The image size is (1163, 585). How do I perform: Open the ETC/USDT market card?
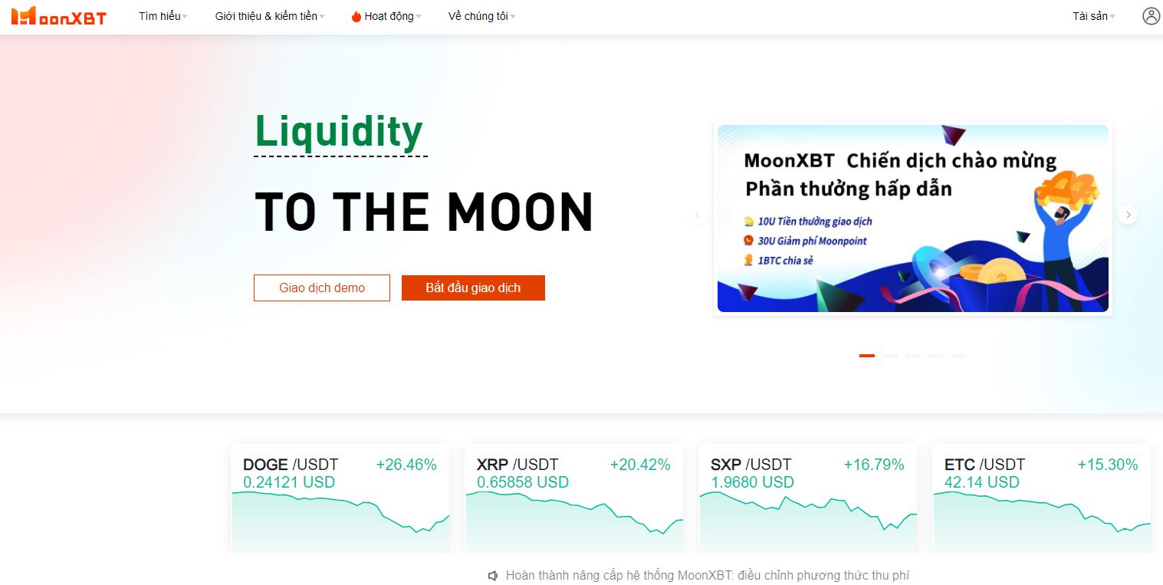pyautogui.click(x=1041, y=498)
